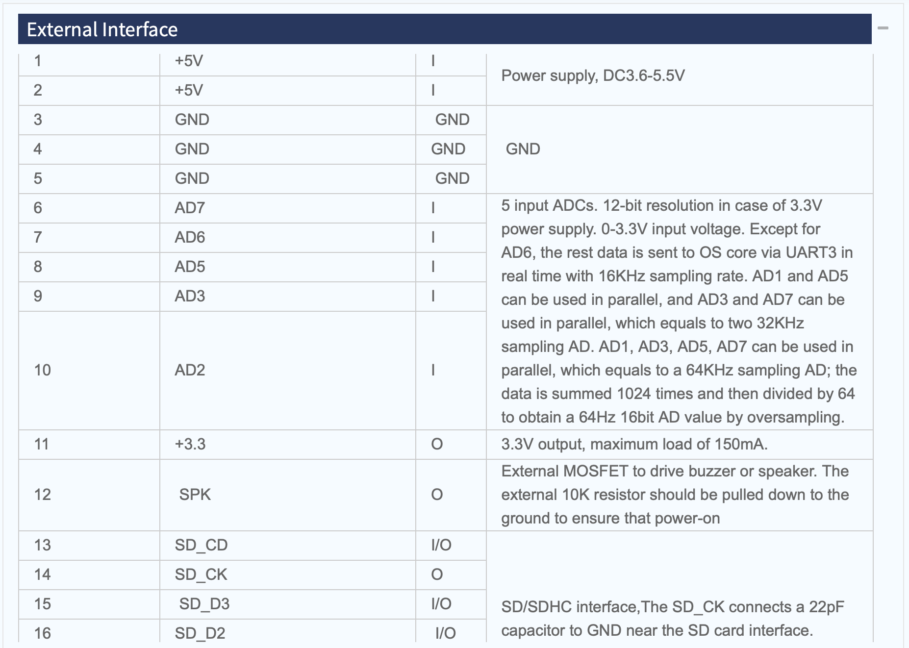Select pin number 10 cell
The image size is (909, 648).
coord(89,371)
